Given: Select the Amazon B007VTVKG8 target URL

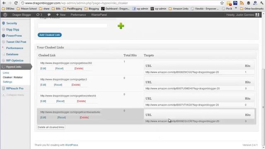Looking at the screenshot, I should click(x=182, y=105).
